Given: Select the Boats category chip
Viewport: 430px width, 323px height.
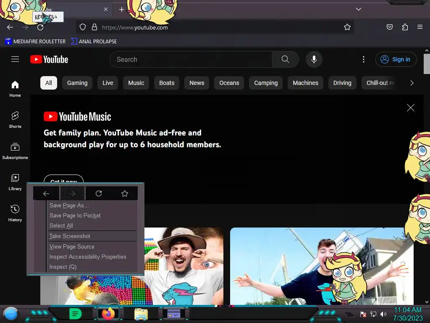Looking at the screenshot, I should (x=167, y=83).
